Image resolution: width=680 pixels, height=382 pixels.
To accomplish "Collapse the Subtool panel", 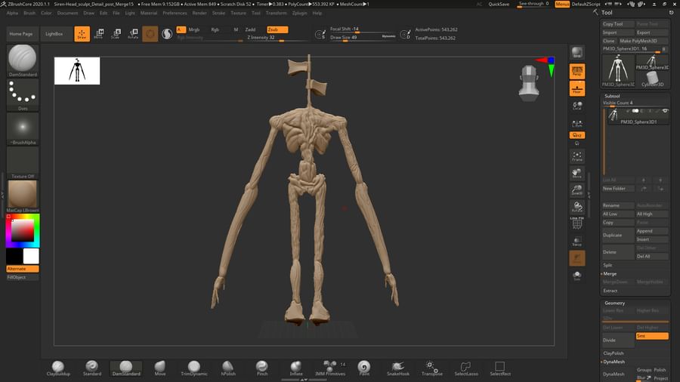I will coord(612,96).
